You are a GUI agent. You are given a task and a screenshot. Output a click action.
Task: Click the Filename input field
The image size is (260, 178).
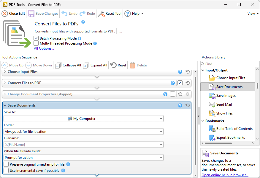pos(81,145)
